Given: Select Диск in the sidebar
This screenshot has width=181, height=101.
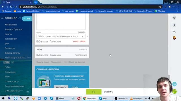Looking at the screenshot, I should point(7,43).
